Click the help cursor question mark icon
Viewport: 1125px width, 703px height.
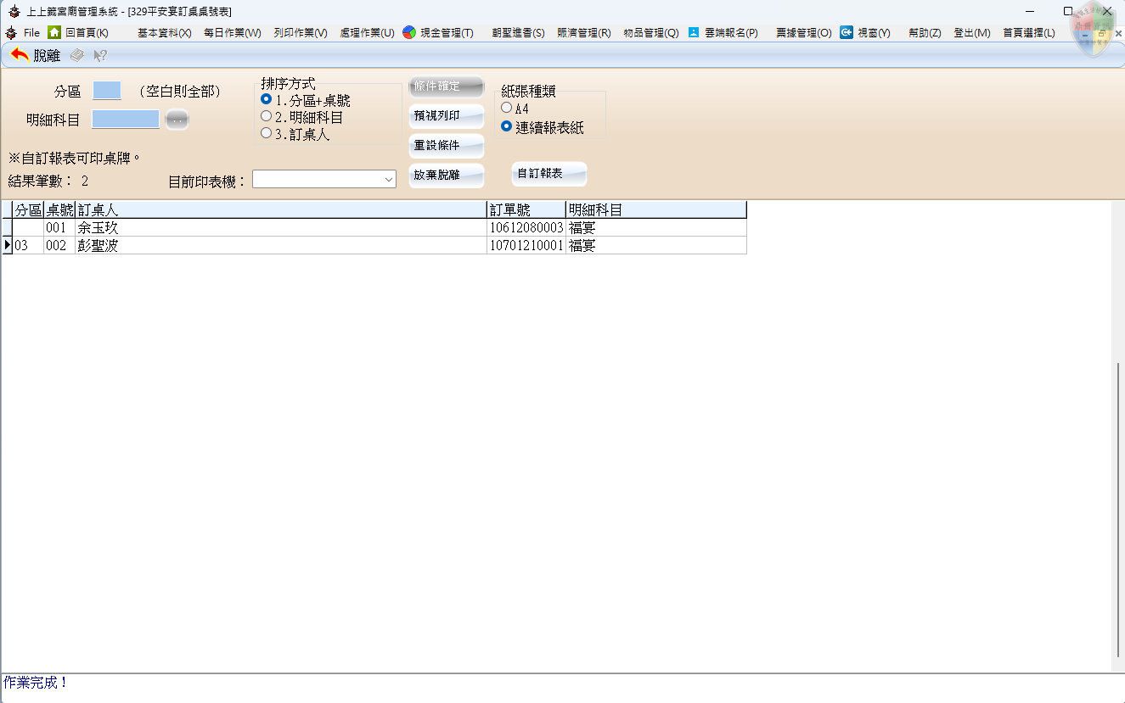pos(100,55)
